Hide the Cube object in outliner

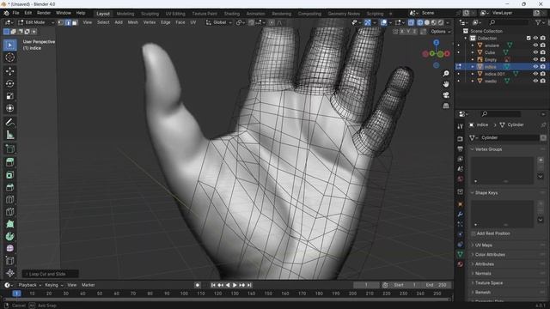pos(535,52)
